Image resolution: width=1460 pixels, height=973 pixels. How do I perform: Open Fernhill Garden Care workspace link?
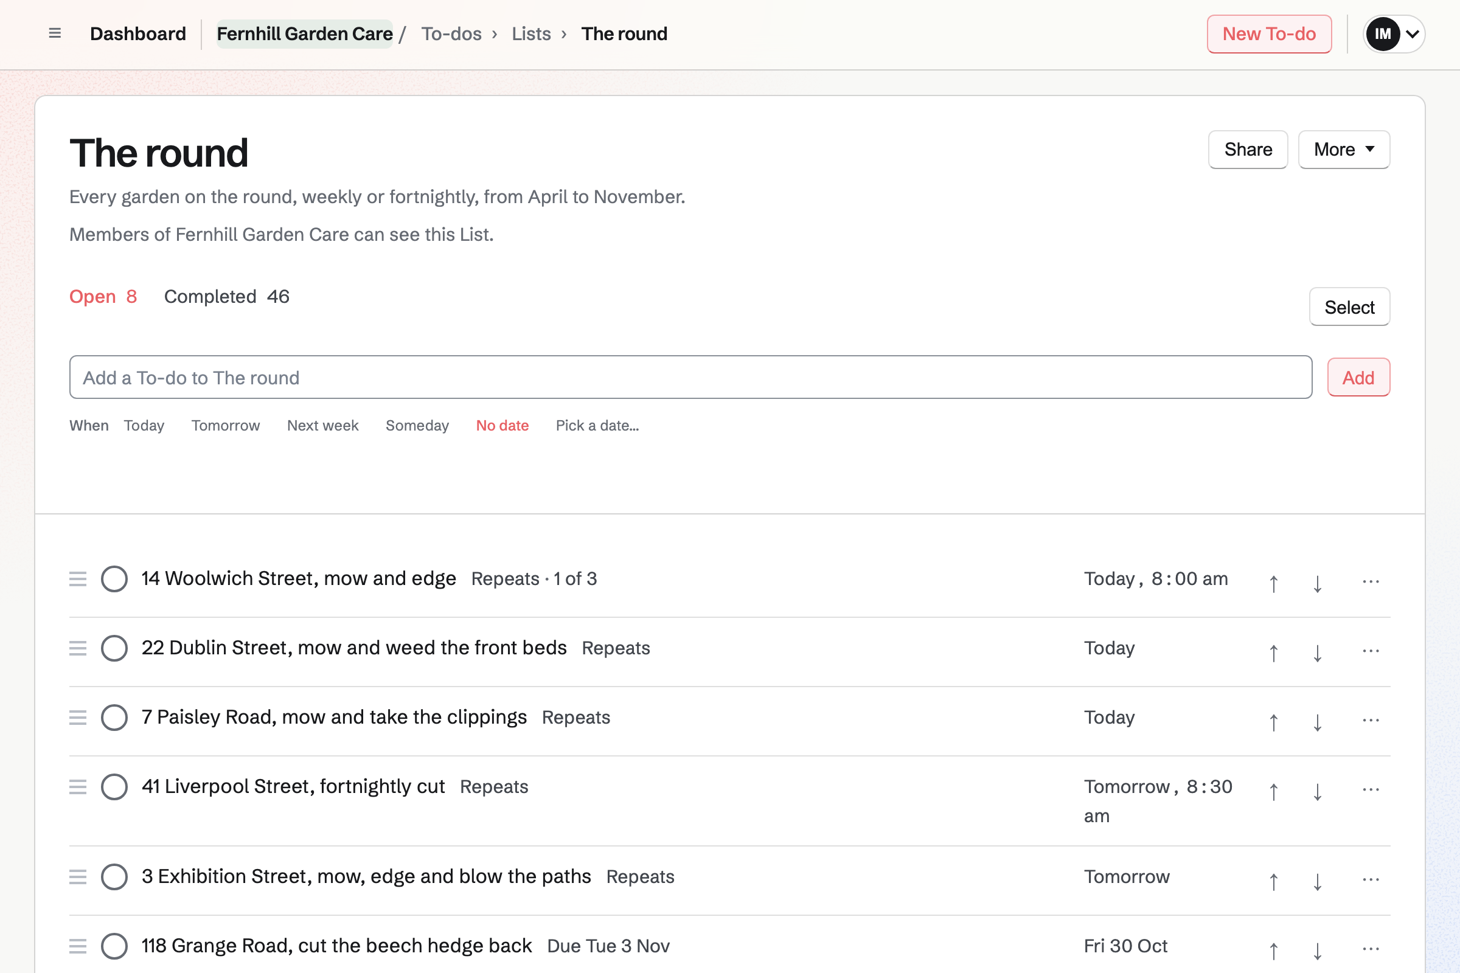click(304, 33)
